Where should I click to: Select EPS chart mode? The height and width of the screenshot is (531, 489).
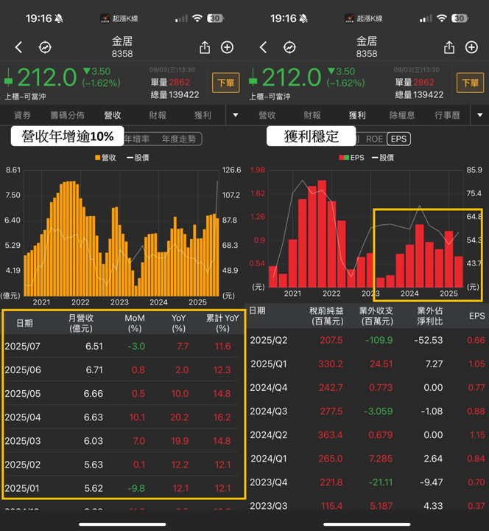tap(398, 139)
